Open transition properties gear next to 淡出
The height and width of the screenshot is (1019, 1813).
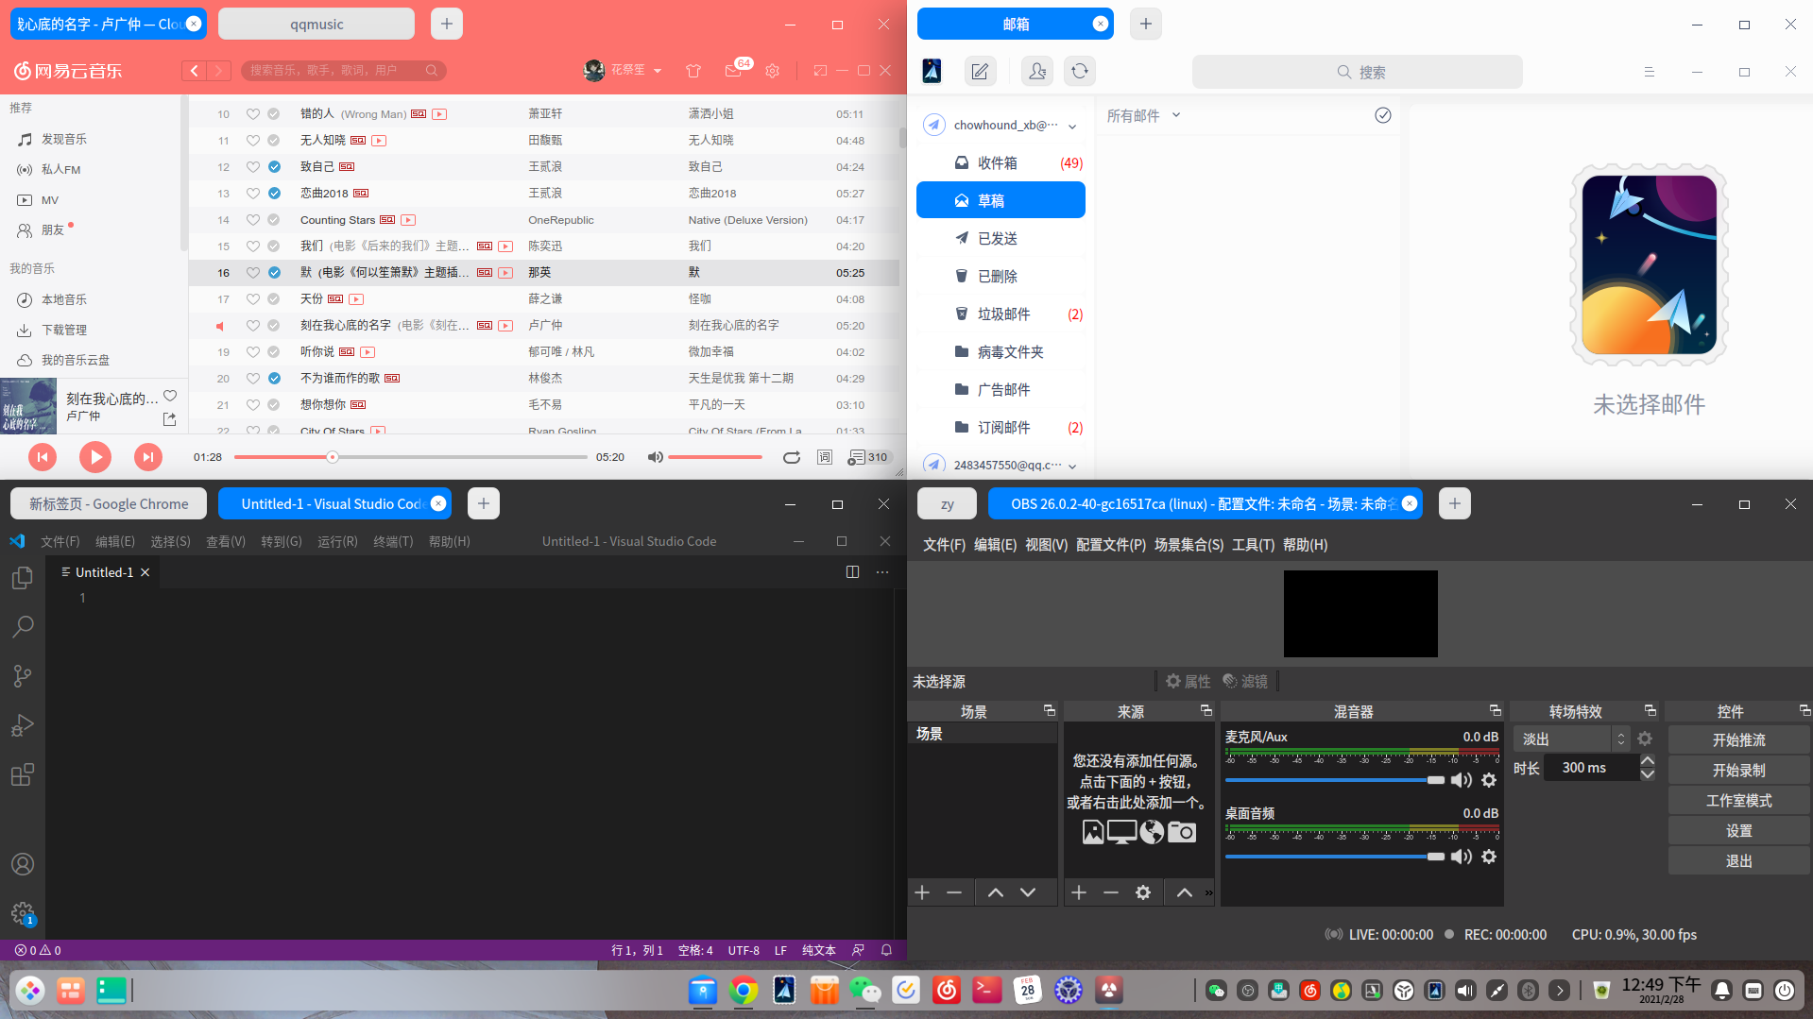click(1645, 739)
